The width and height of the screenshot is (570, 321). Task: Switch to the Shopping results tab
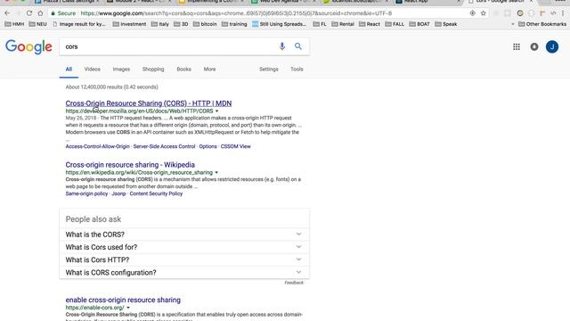tap(153, 70)
